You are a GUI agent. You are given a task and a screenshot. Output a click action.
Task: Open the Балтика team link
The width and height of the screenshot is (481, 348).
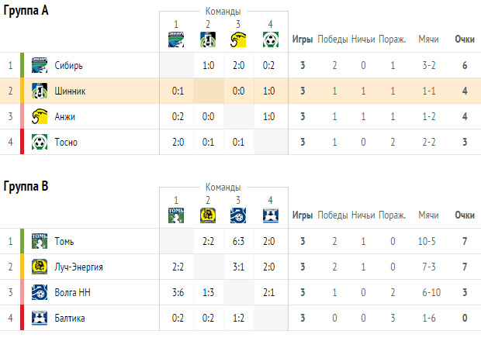(x=70, y=318)
